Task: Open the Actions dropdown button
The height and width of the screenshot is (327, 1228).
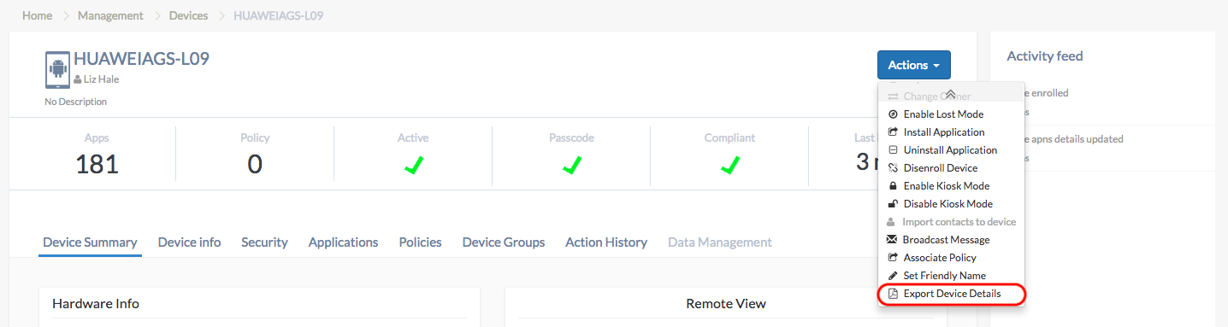Action: pyautogui.click(x=913, y=65)
